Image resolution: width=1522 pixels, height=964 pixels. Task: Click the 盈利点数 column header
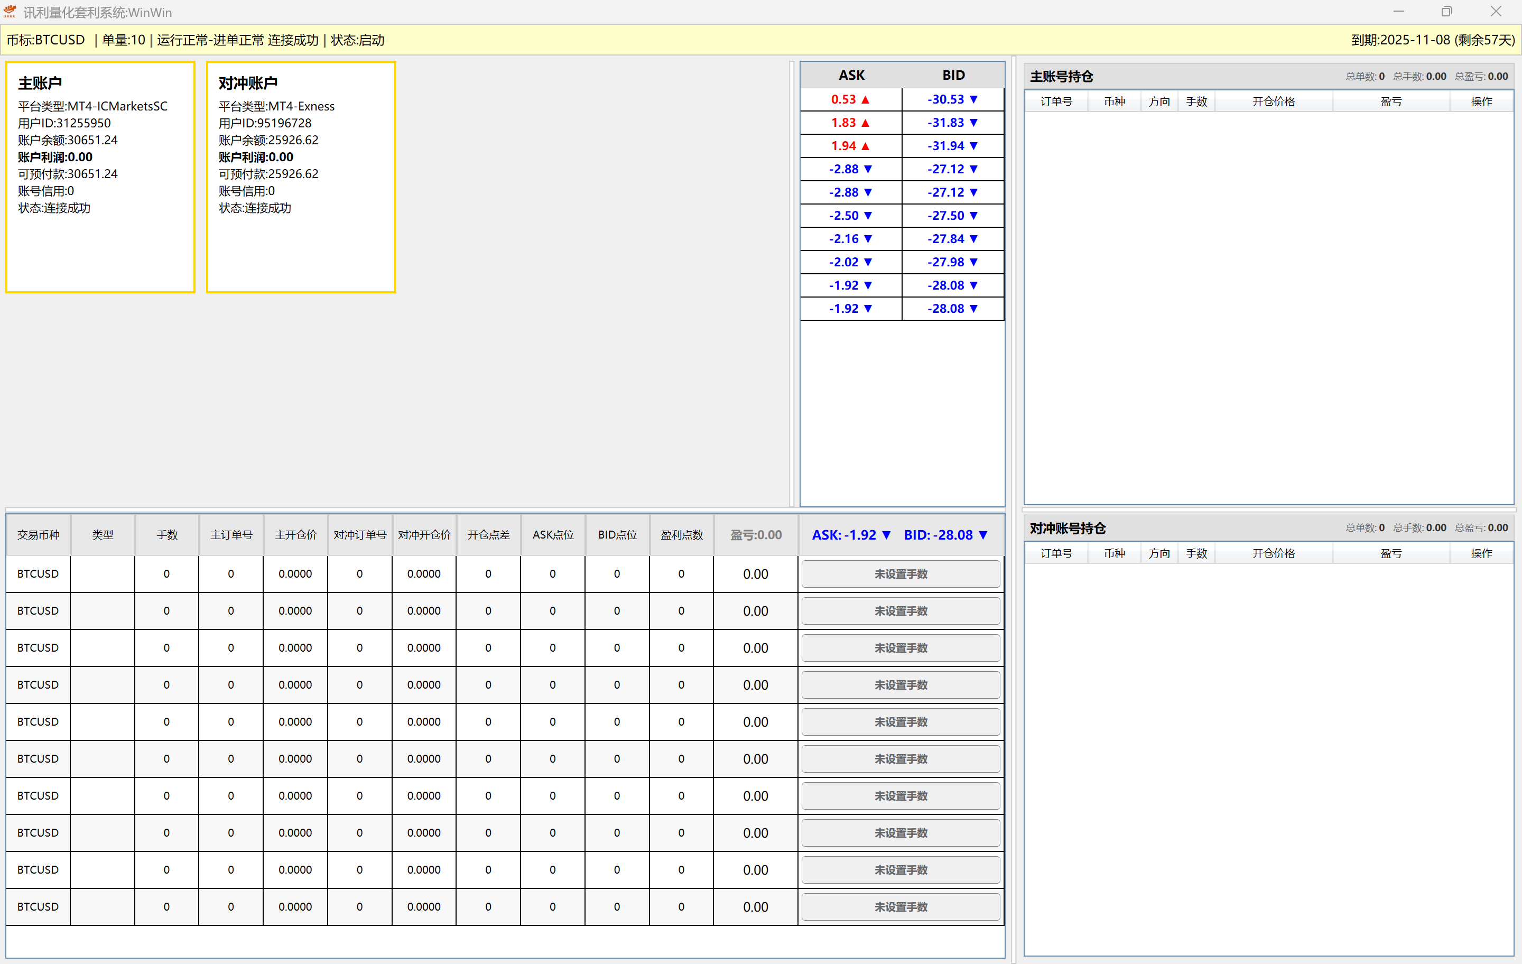681,535
